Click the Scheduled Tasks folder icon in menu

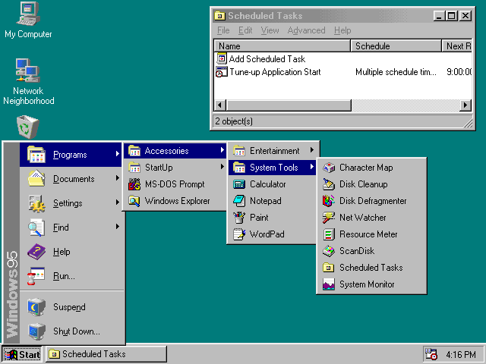(329, 268)
